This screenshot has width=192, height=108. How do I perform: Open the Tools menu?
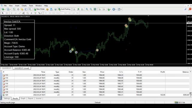click(x=31, y=6)
